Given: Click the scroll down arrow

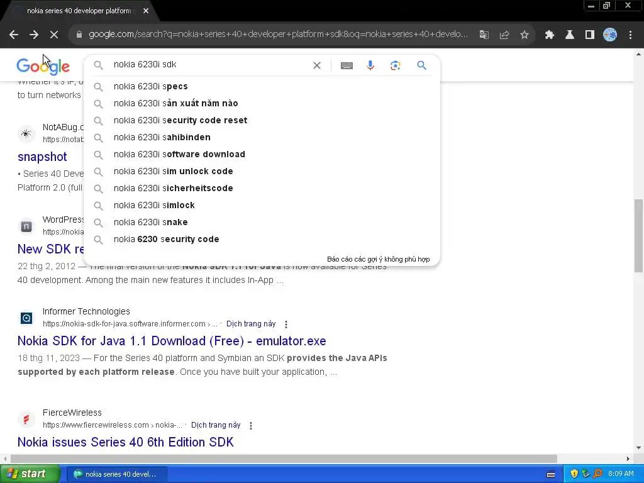Looking at the screenshot, I should (639, 448).
